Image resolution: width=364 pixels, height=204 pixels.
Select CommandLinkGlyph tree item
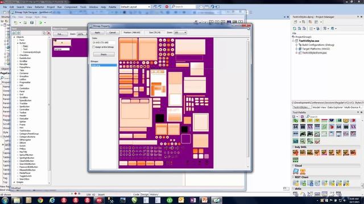(x=32, y=52)
